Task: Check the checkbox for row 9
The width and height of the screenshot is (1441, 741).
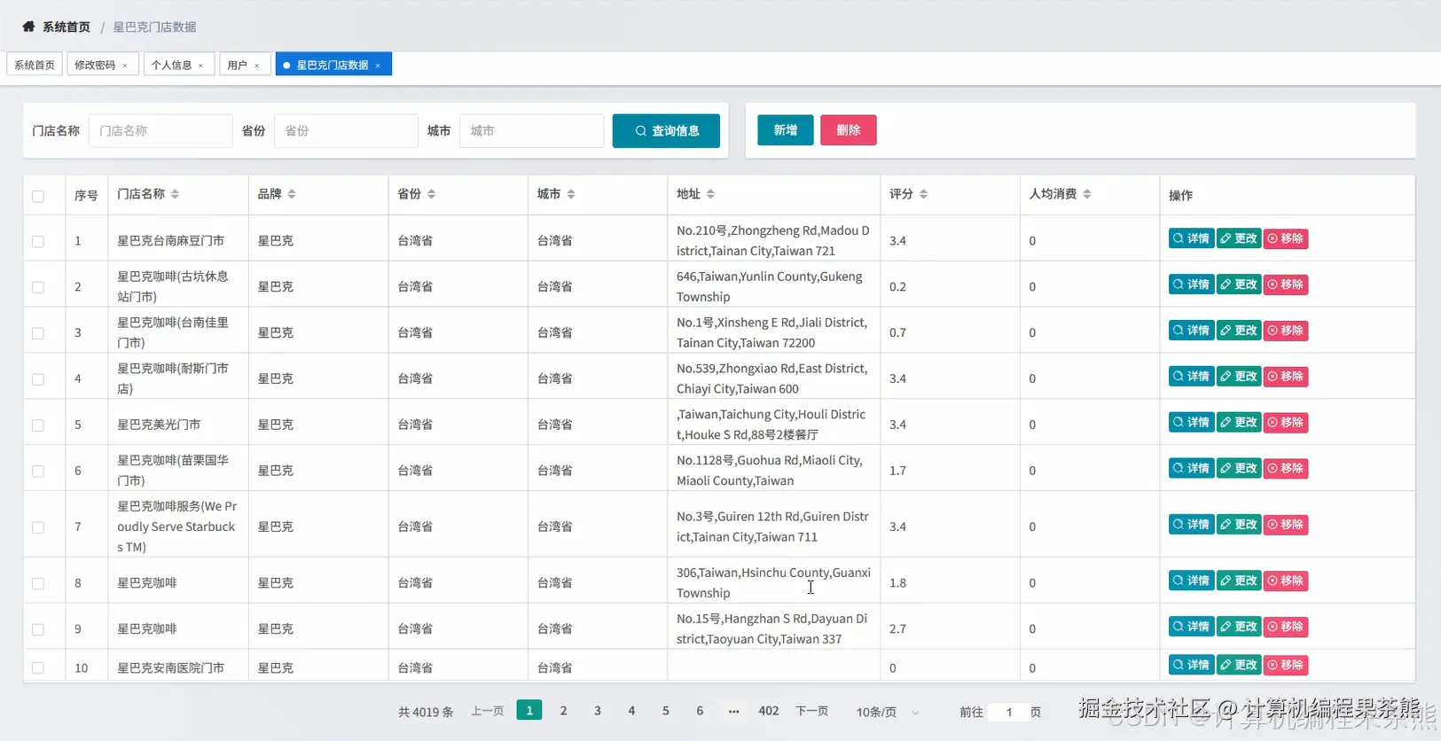Action: pos(38,629)
